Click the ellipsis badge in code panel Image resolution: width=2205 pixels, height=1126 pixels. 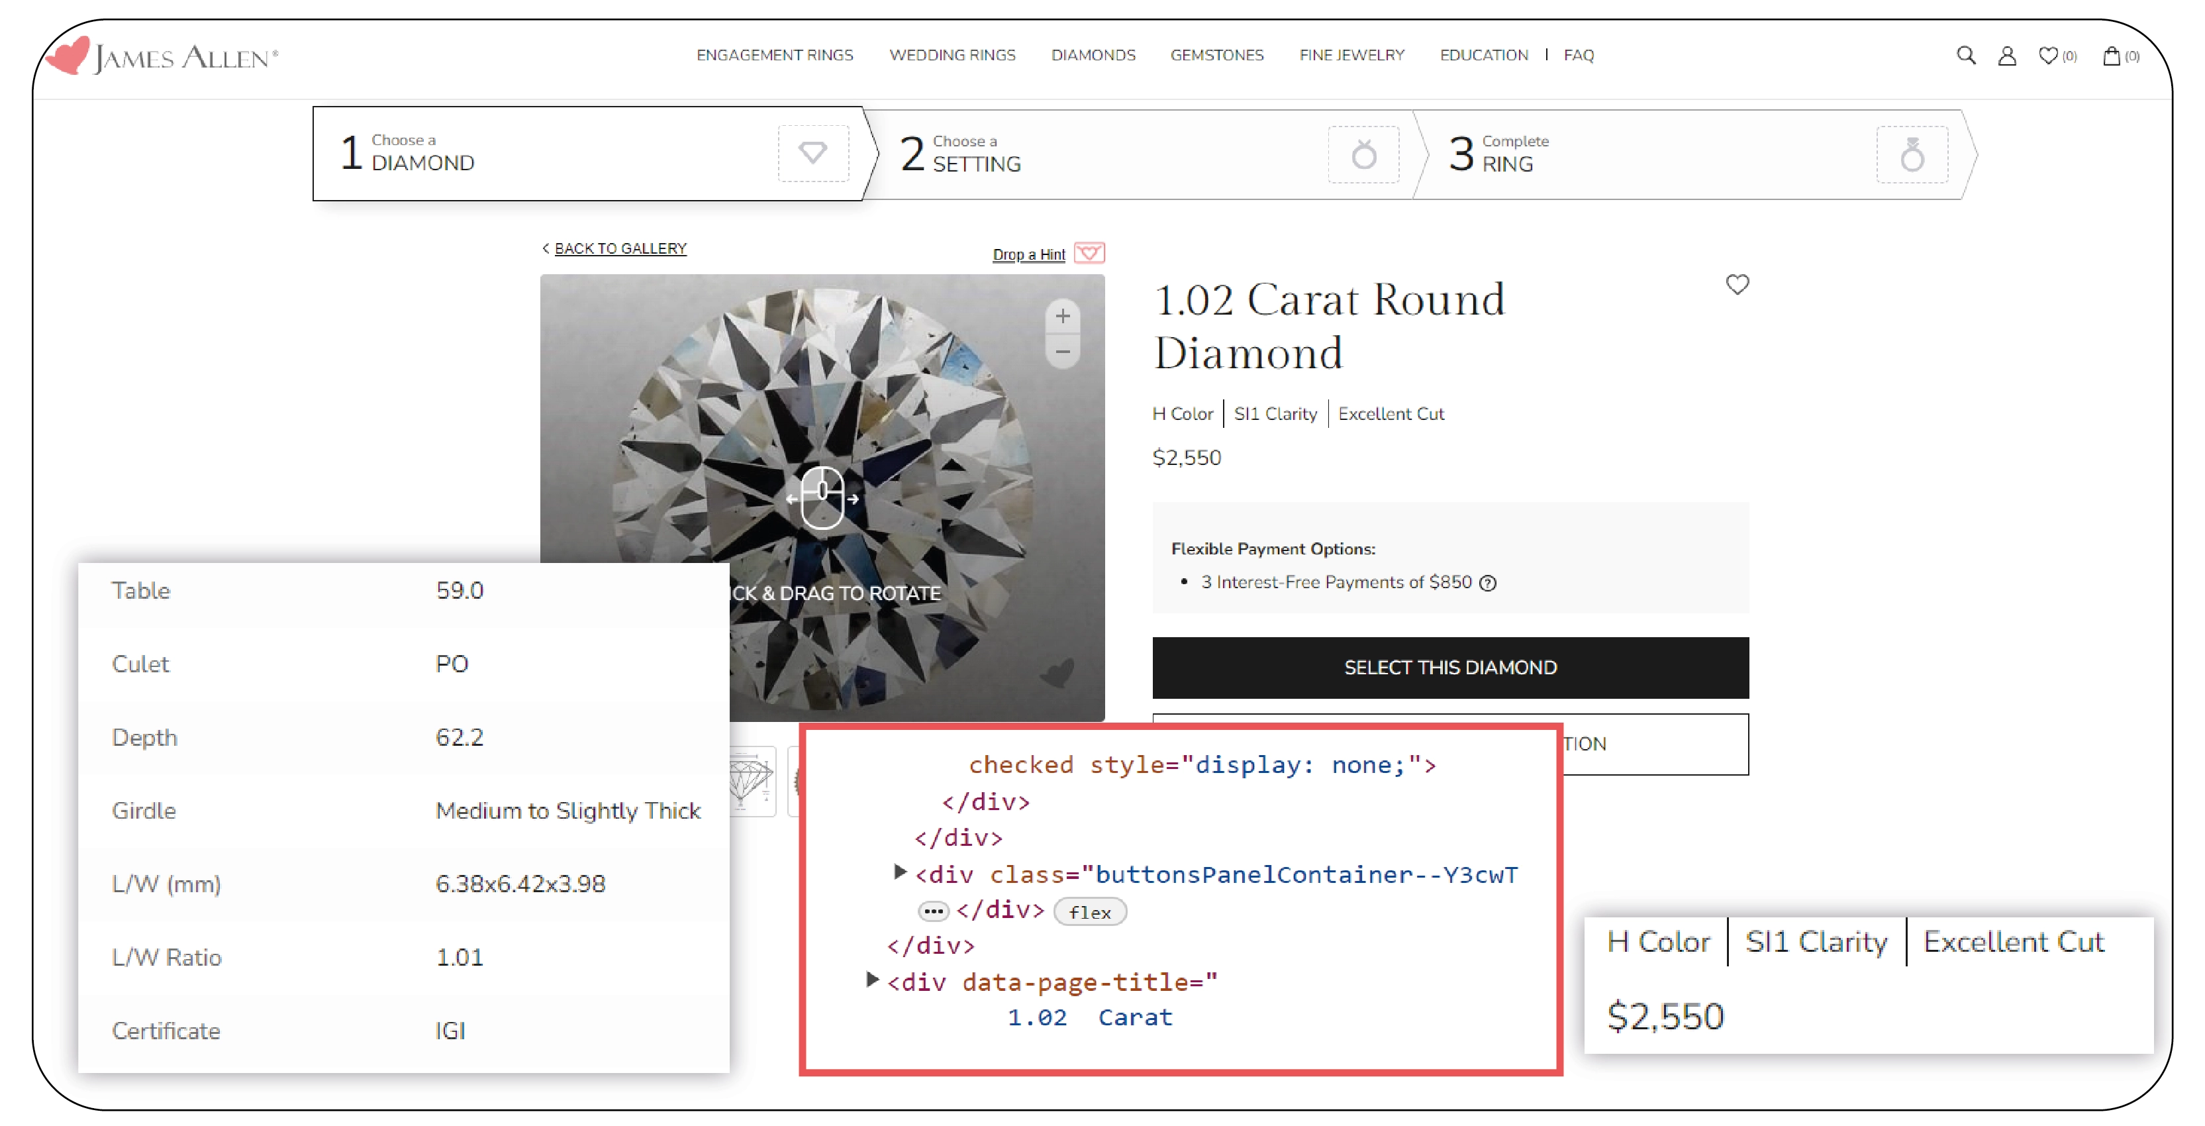(x=933, y=911)
